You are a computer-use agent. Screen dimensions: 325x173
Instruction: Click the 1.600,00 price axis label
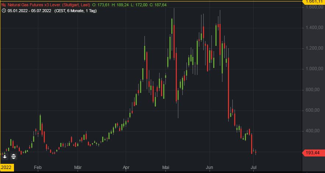[x=315, y=7]
